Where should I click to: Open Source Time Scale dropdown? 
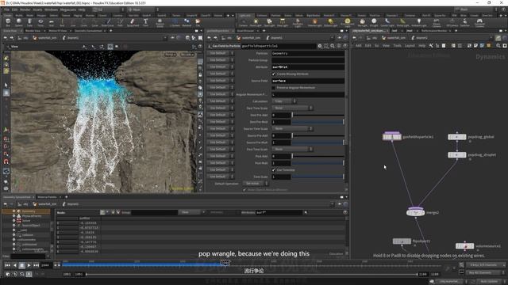coord(292,128)
